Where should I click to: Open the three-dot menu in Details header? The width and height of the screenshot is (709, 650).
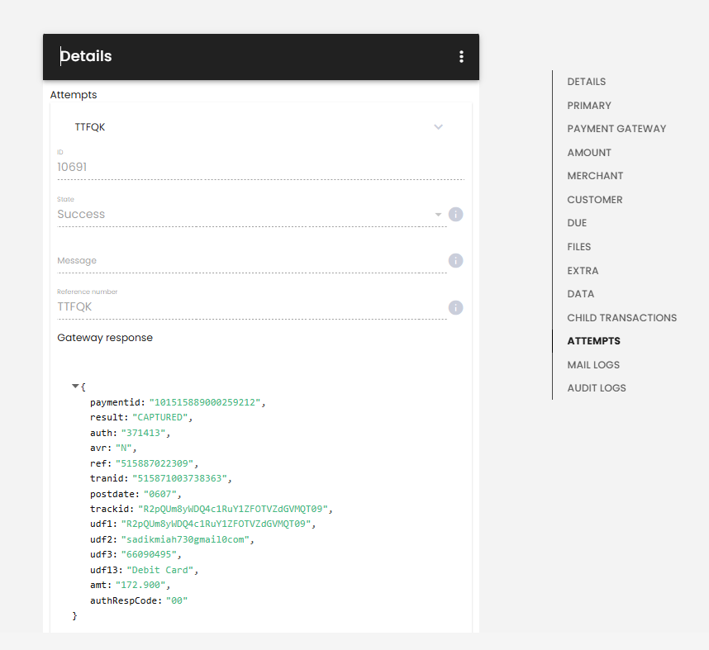461,56
